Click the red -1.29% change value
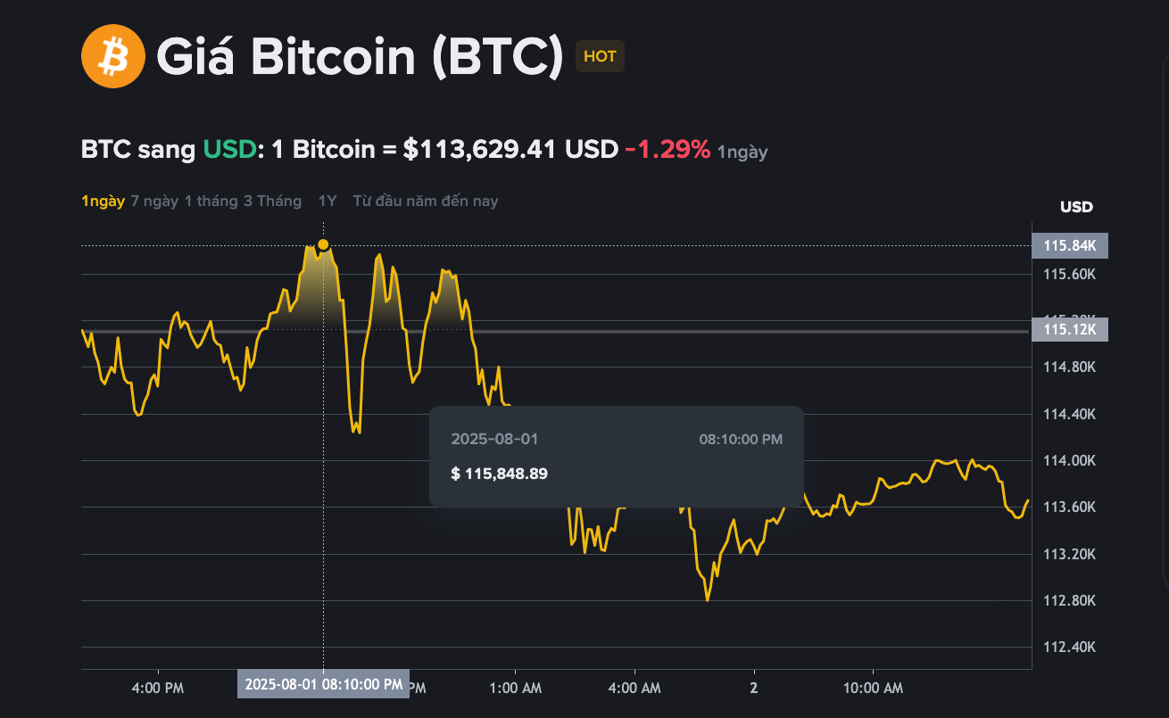This screenshot has height=718, width=1169. (x=667, y=149)
